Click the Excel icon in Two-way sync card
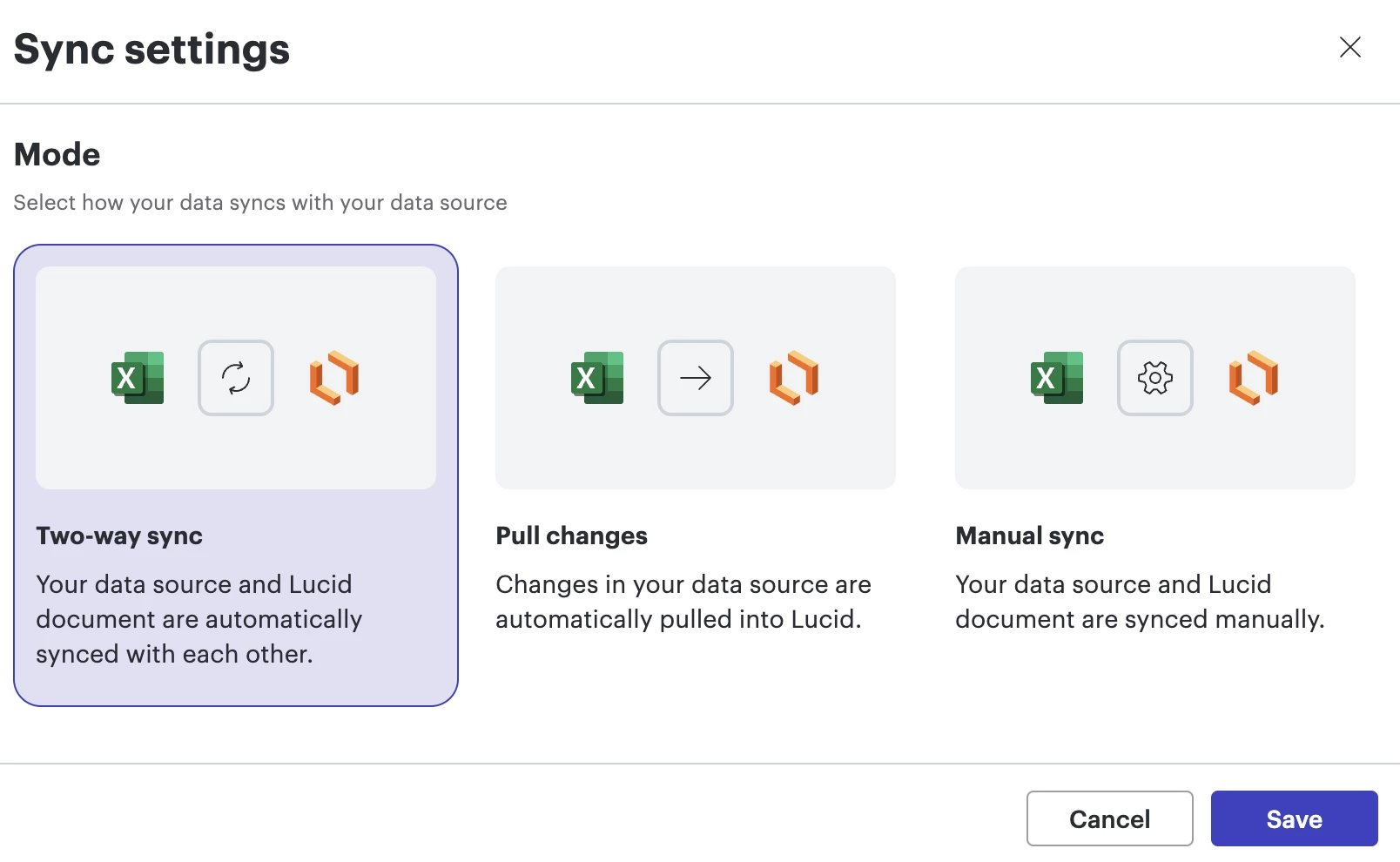Viewport: 1400px width, 862px height. (x=138, y=378)
